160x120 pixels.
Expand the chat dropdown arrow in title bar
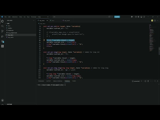click(112, 17)
